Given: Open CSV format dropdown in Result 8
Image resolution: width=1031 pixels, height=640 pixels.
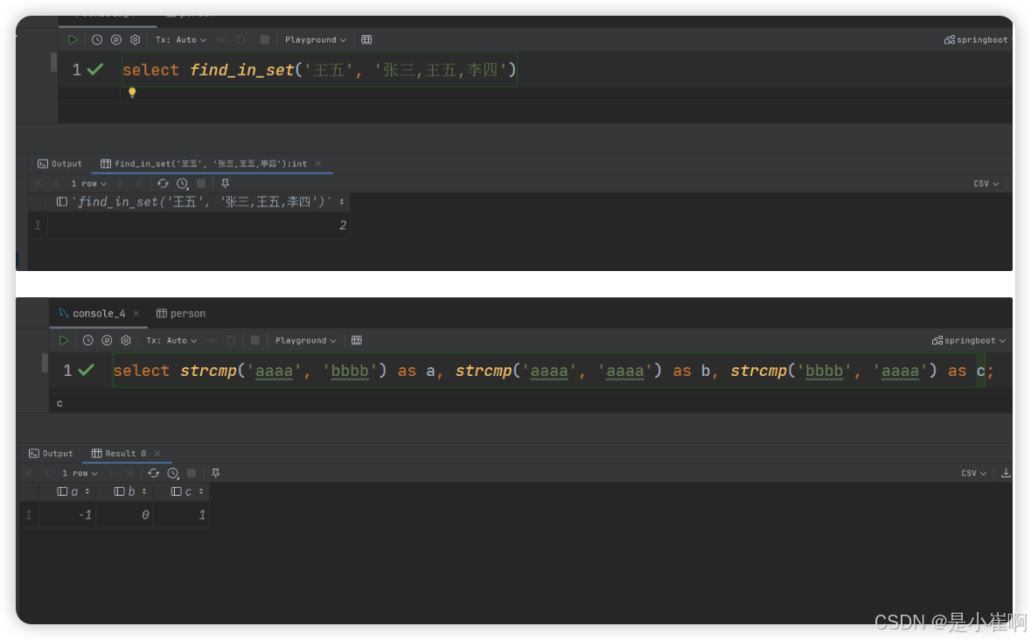Looking at the screenshot, I should [974, 473].
